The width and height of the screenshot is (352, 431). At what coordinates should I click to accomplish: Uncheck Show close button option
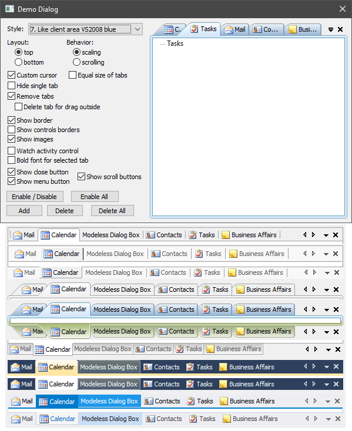pos(11,172)
